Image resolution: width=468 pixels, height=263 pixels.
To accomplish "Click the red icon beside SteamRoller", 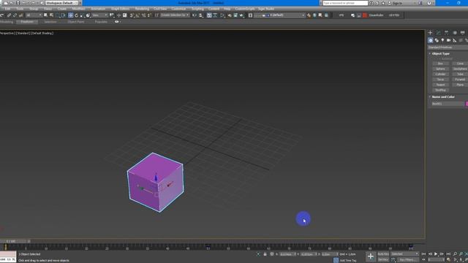I will point(365,15).
